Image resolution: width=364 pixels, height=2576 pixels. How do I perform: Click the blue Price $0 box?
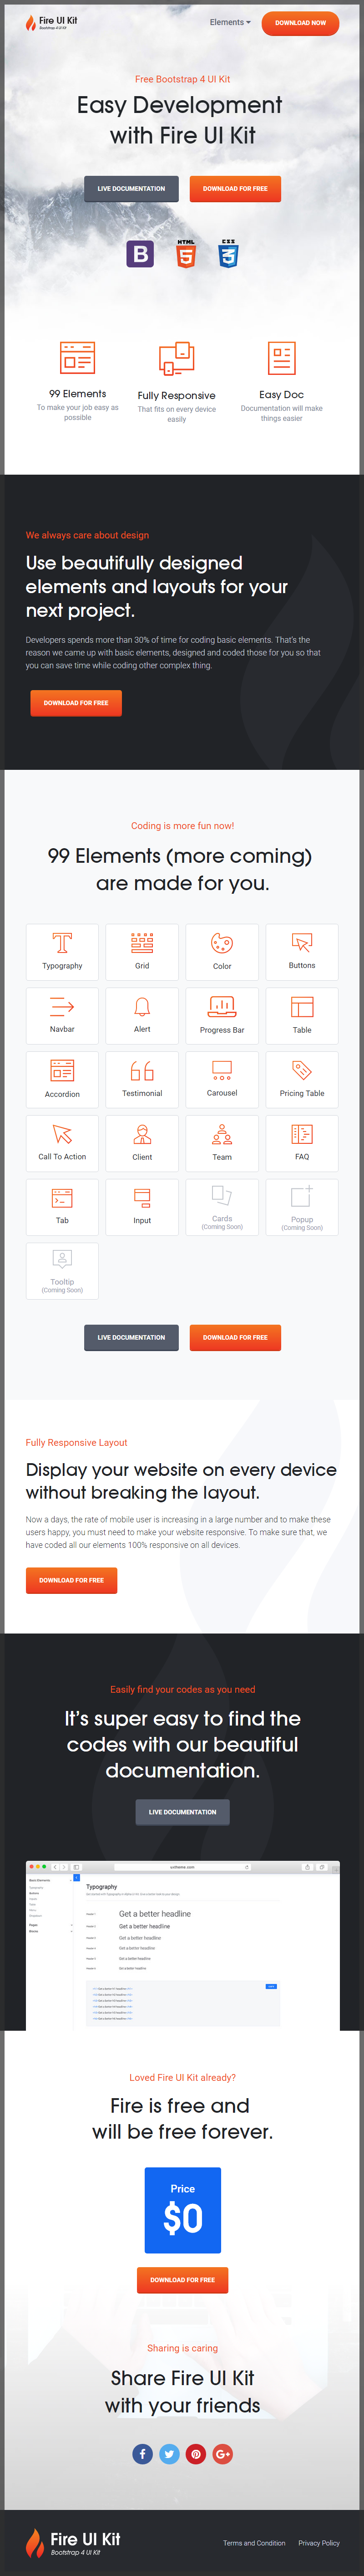[182, 2210]
